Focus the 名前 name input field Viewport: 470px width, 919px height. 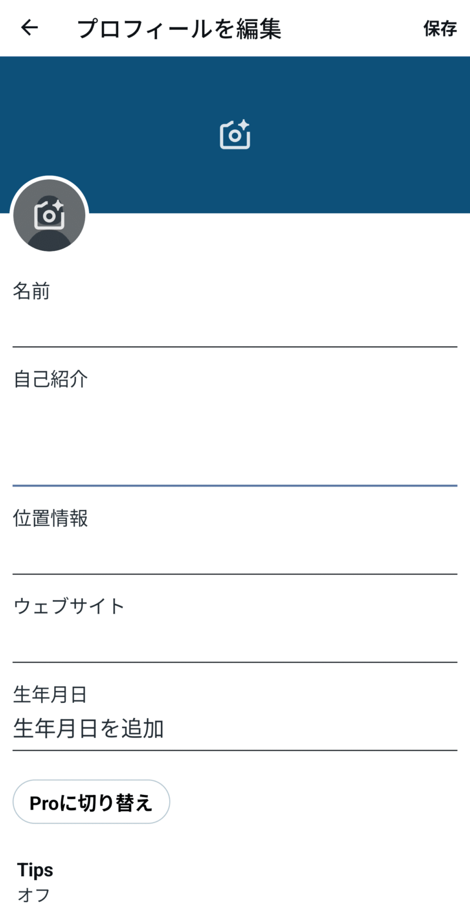tap(235, 325)
